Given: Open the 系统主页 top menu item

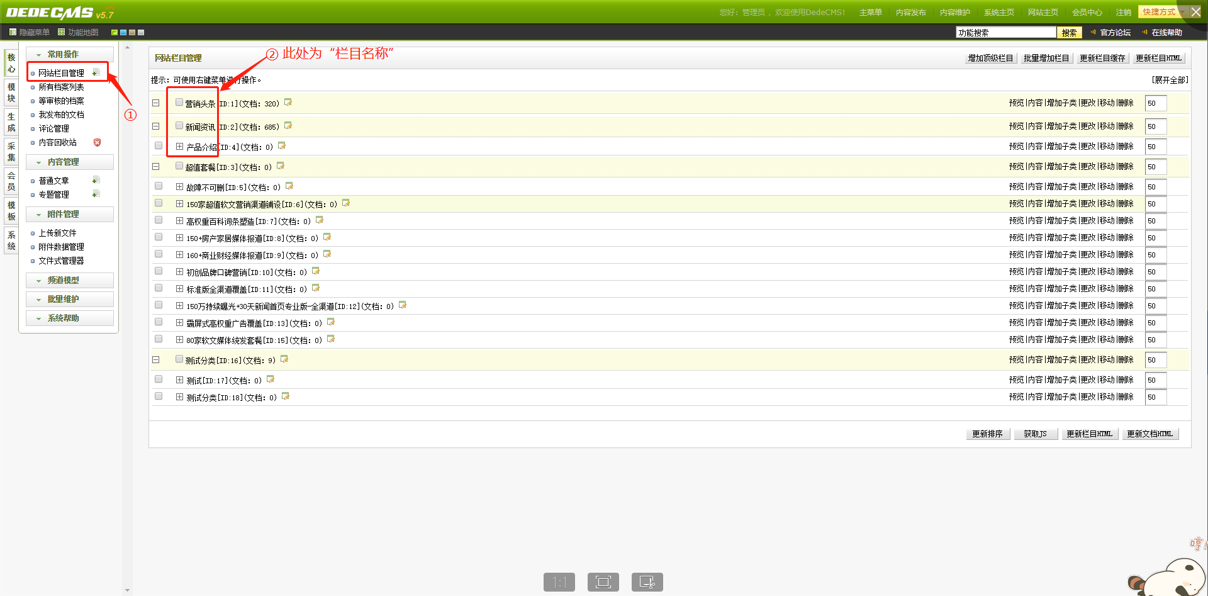Looking at the screenshot, I should (x=998, y=13).
